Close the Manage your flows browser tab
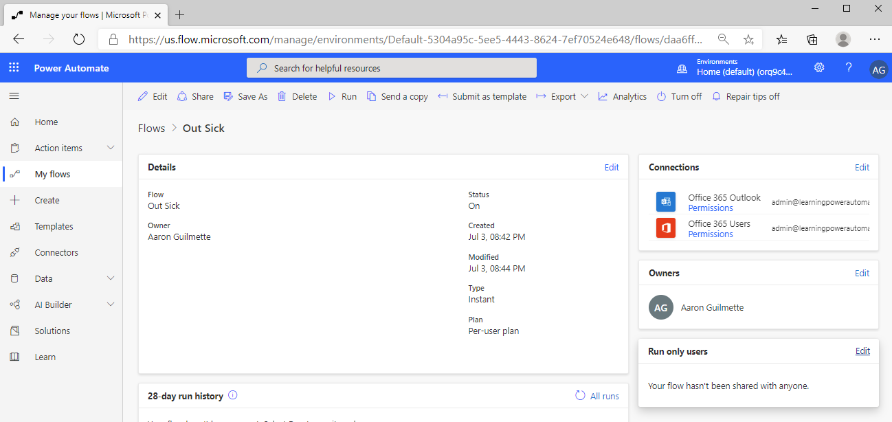 point(157,15)
